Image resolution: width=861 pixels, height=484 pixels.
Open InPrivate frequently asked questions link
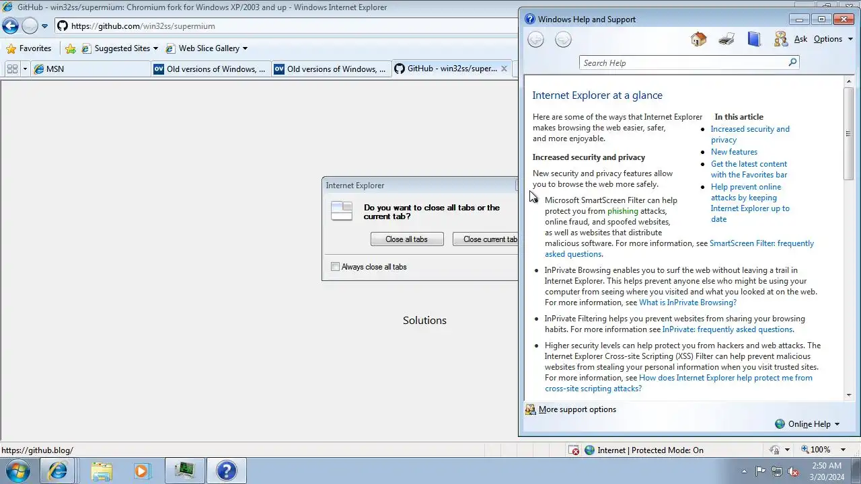(x=727, y=329)
